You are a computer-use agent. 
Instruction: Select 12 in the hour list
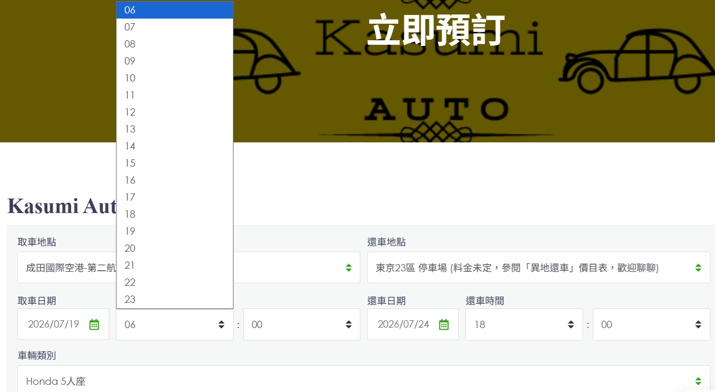click(175, 112)
